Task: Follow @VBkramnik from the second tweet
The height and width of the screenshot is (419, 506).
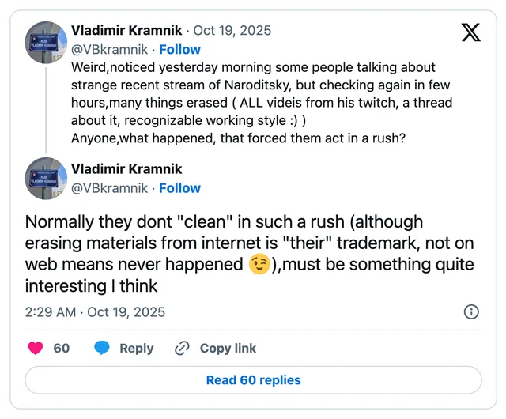Action: (x=179, y=188)
